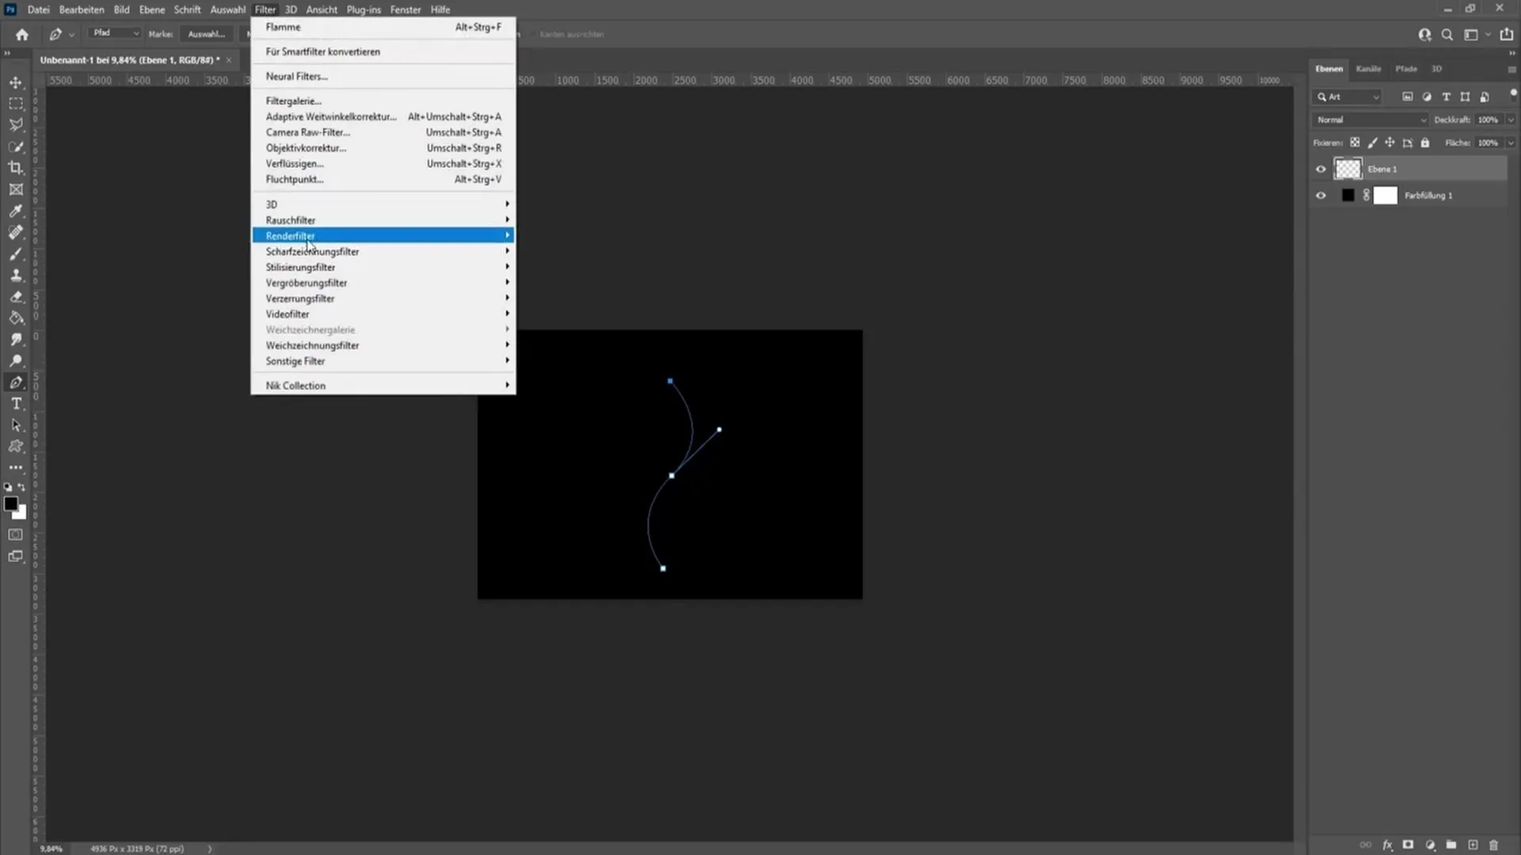Select the Eyedropper tool

coord(16,211)
